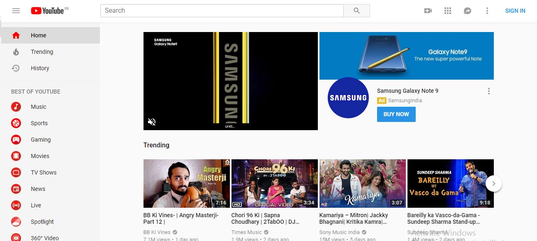Open Sports in Best of YouTube
Screen dimensions: 537x241
point(50,123)
